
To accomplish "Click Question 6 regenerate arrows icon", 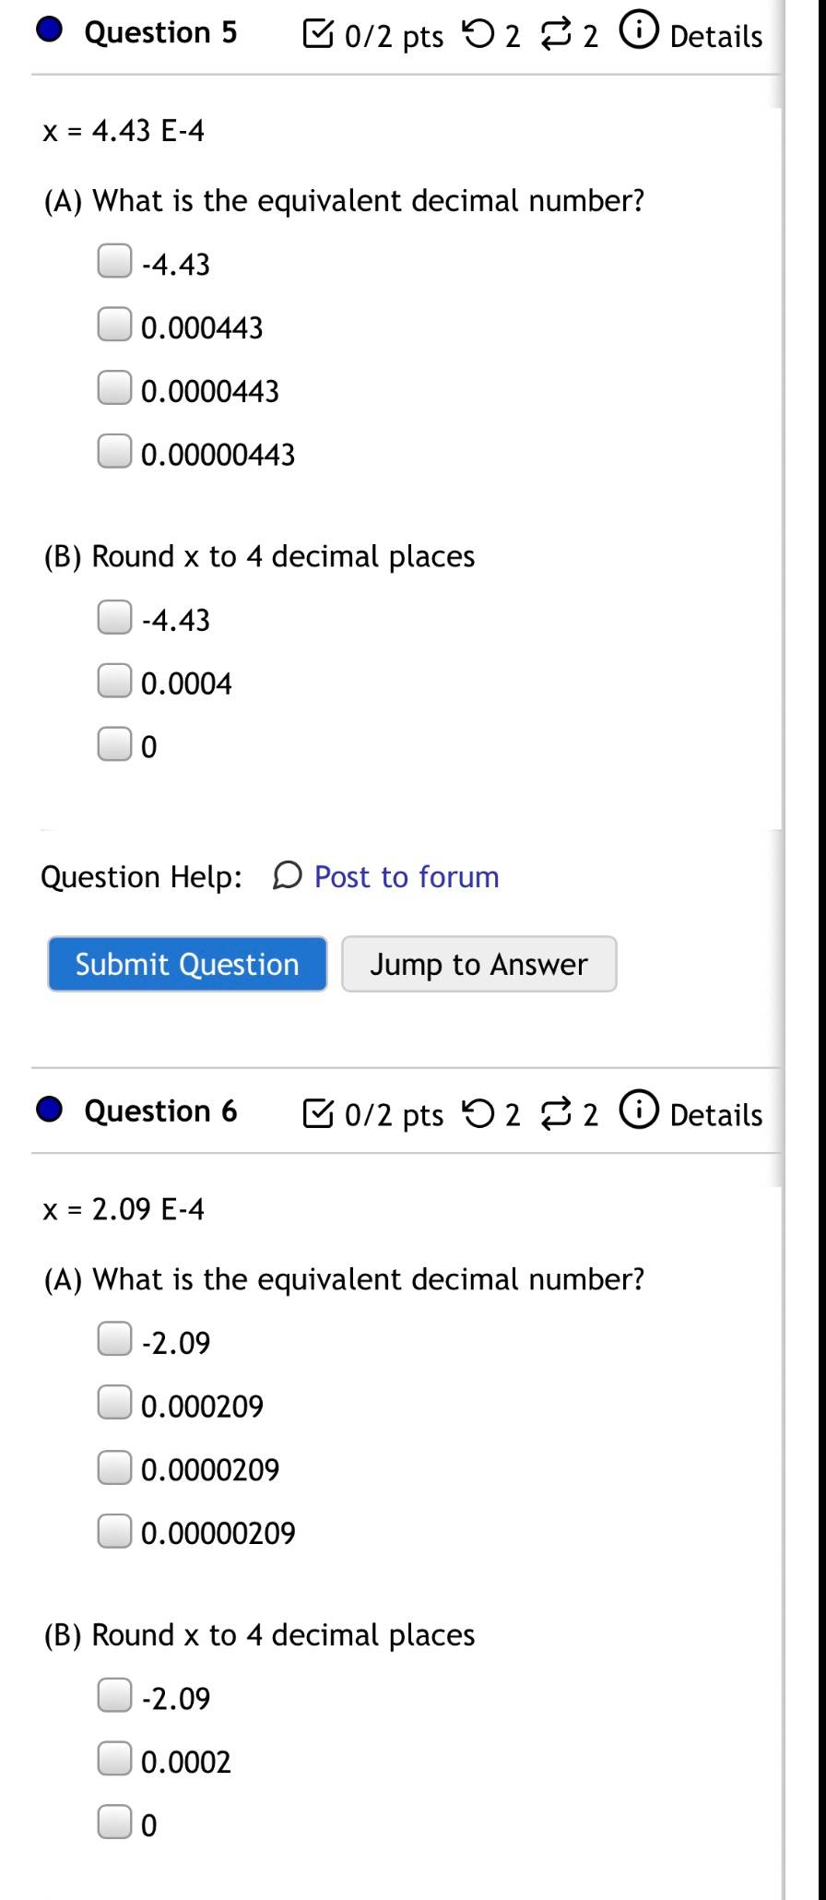I will click(x=556, y=1114).
